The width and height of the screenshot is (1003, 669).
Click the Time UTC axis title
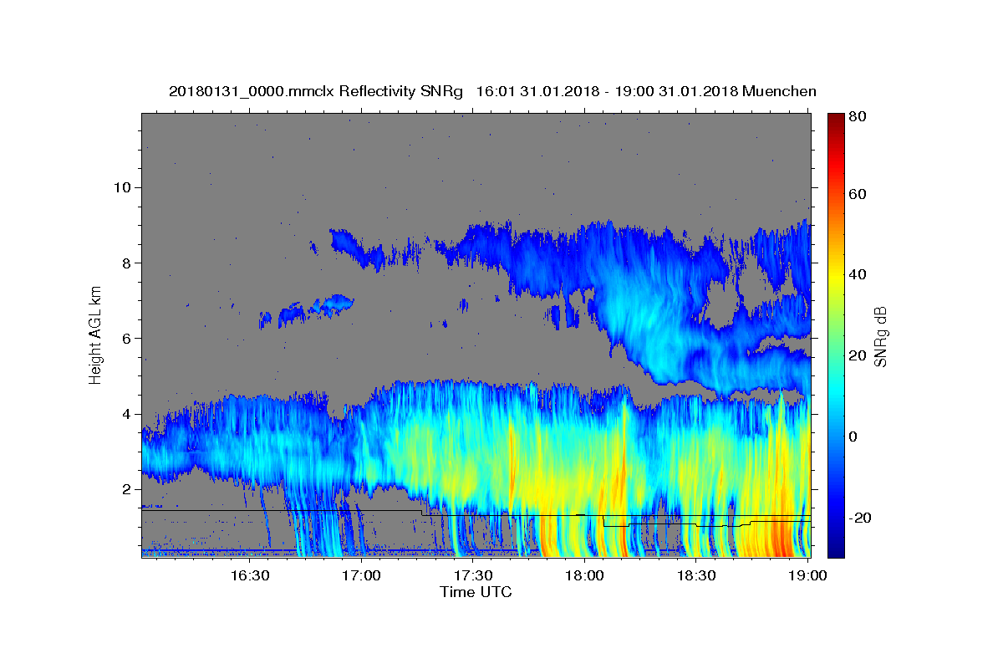[476, 592]
